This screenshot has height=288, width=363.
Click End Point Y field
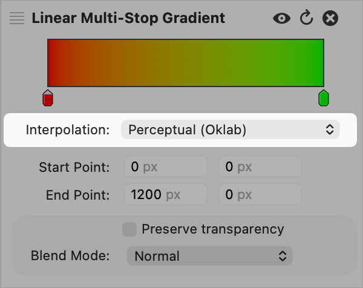[260, 195]
